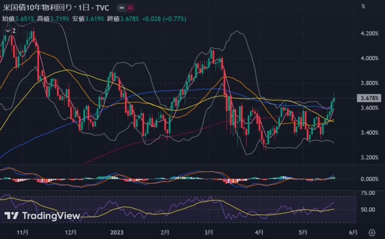Image resolution: width=385 pixels, height=239 pixels.
Task: Toggle the gray dash pill button
Action: point(121,8)
